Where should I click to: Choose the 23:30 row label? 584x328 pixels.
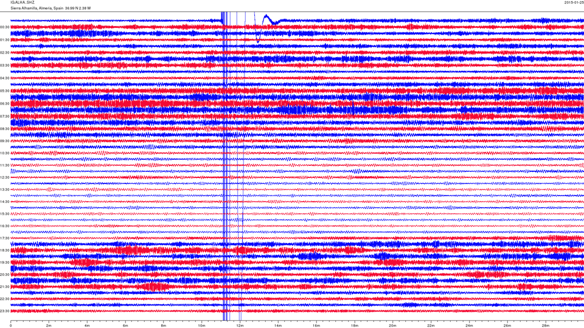[5, 311]
